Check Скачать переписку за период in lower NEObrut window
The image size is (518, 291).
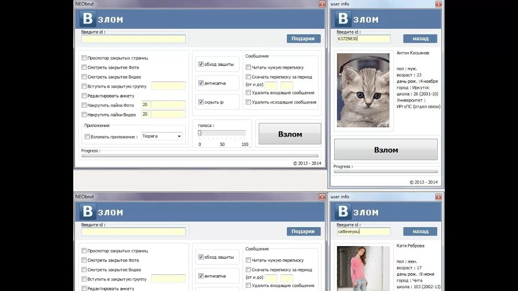248,270
